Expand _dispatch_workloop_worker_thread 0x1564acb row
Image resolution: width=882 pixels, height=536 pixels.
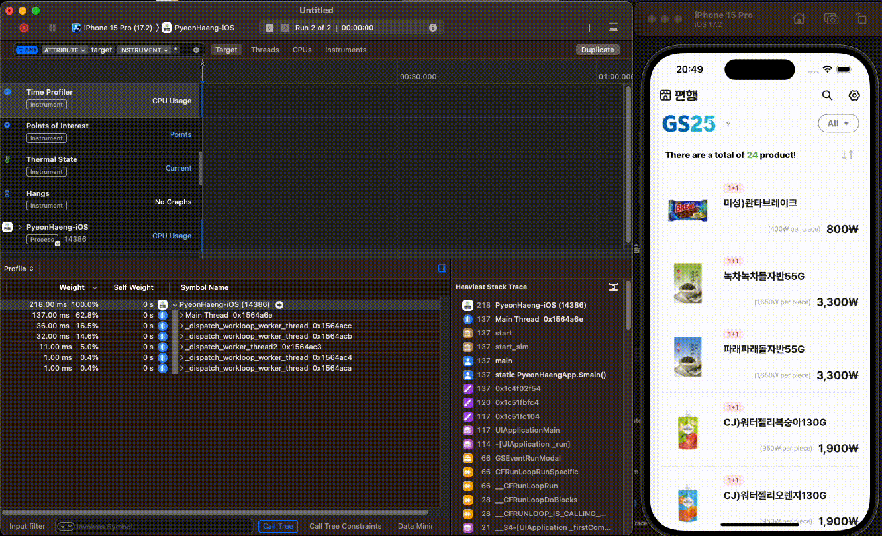tap(182, 337)
